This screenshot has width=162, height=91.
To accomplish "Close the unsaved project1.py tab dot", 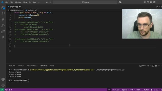I will (x=20, y=7).
